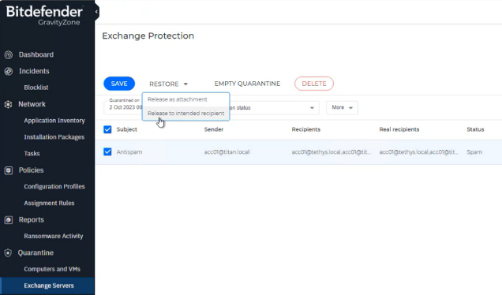Open the Quarantine section

tap(36, 252)
